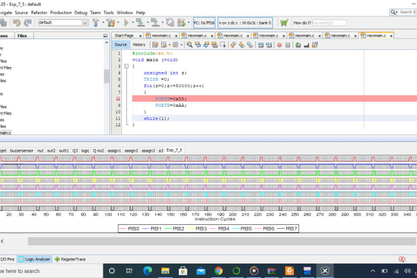Open Google Chrome from the taskbar
Screen dimensions: 417x278
coord(219,271)
